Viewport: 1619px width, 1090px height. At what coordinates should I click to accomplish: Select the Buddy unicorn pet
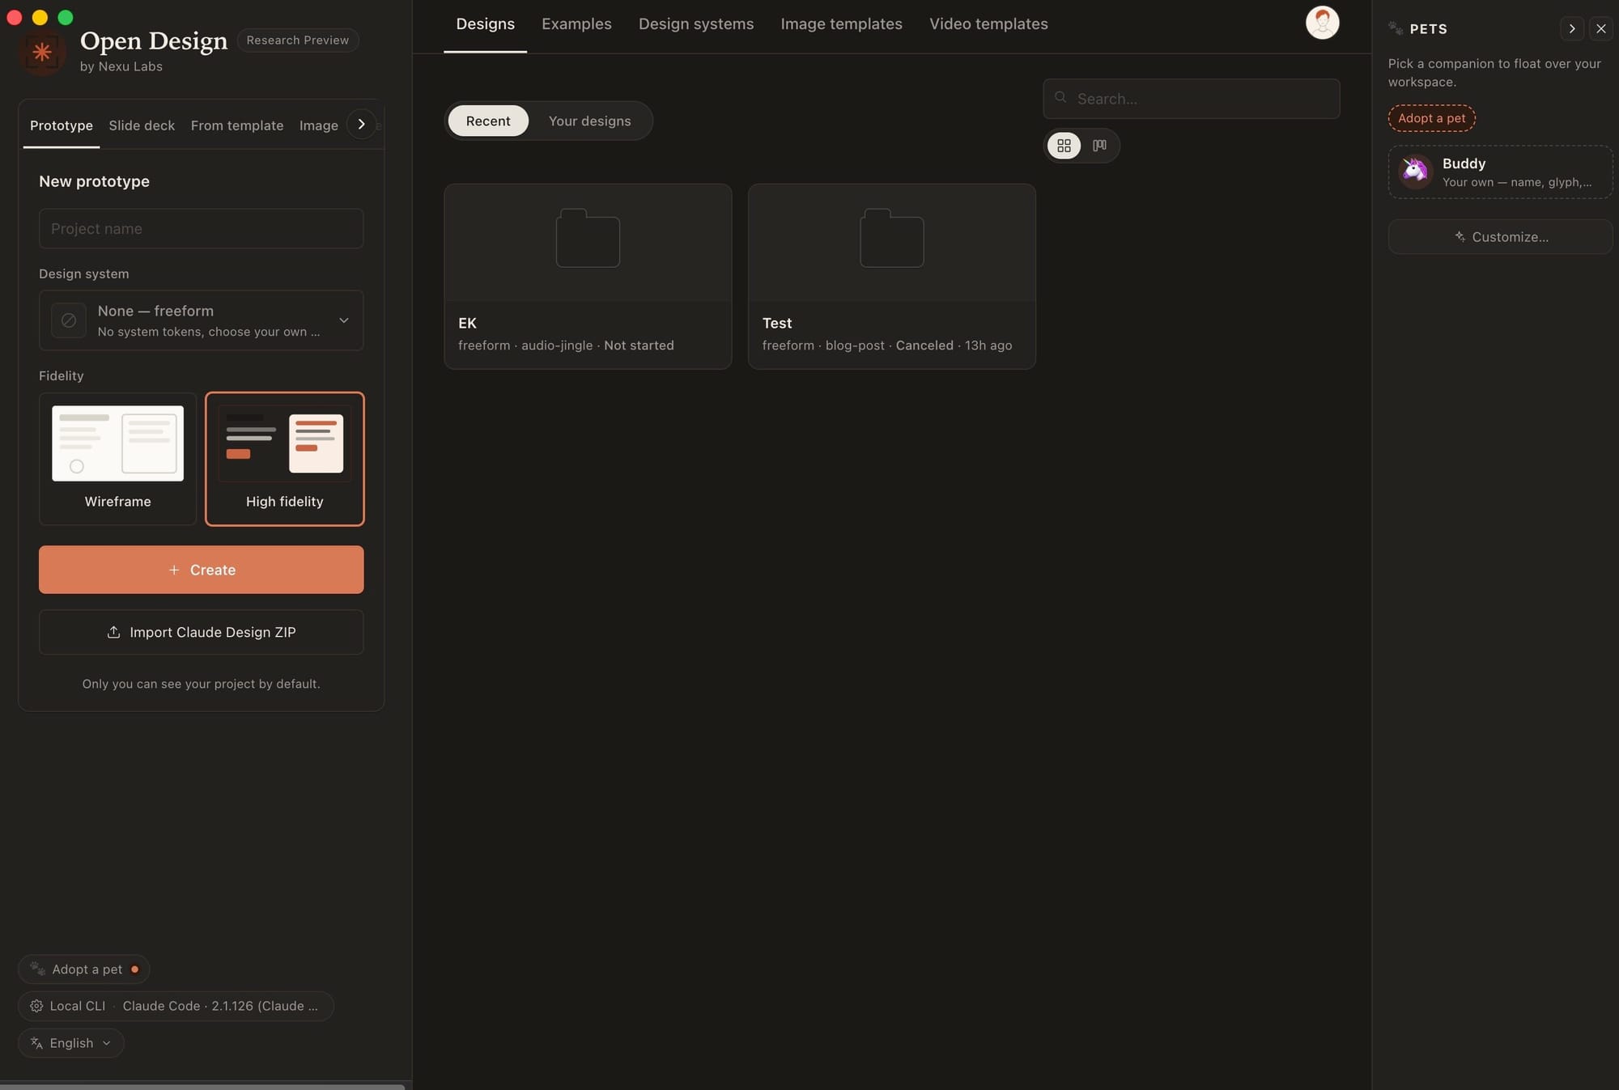coord(1500,172)
